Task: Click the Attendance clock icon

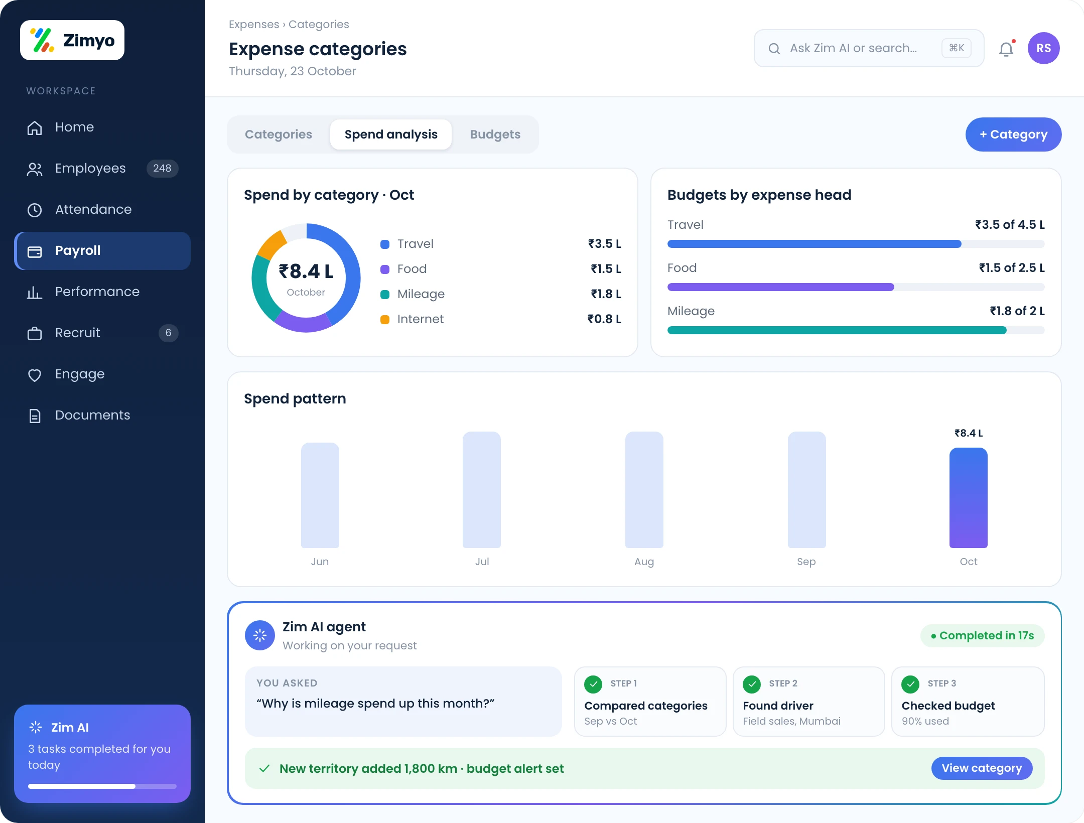Action: tap(35, 210)
